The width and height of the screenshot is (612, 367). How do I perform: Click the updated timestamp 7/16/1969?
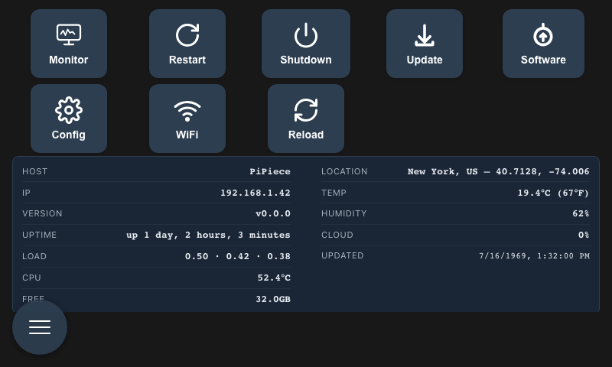click(x=534, y=256)
